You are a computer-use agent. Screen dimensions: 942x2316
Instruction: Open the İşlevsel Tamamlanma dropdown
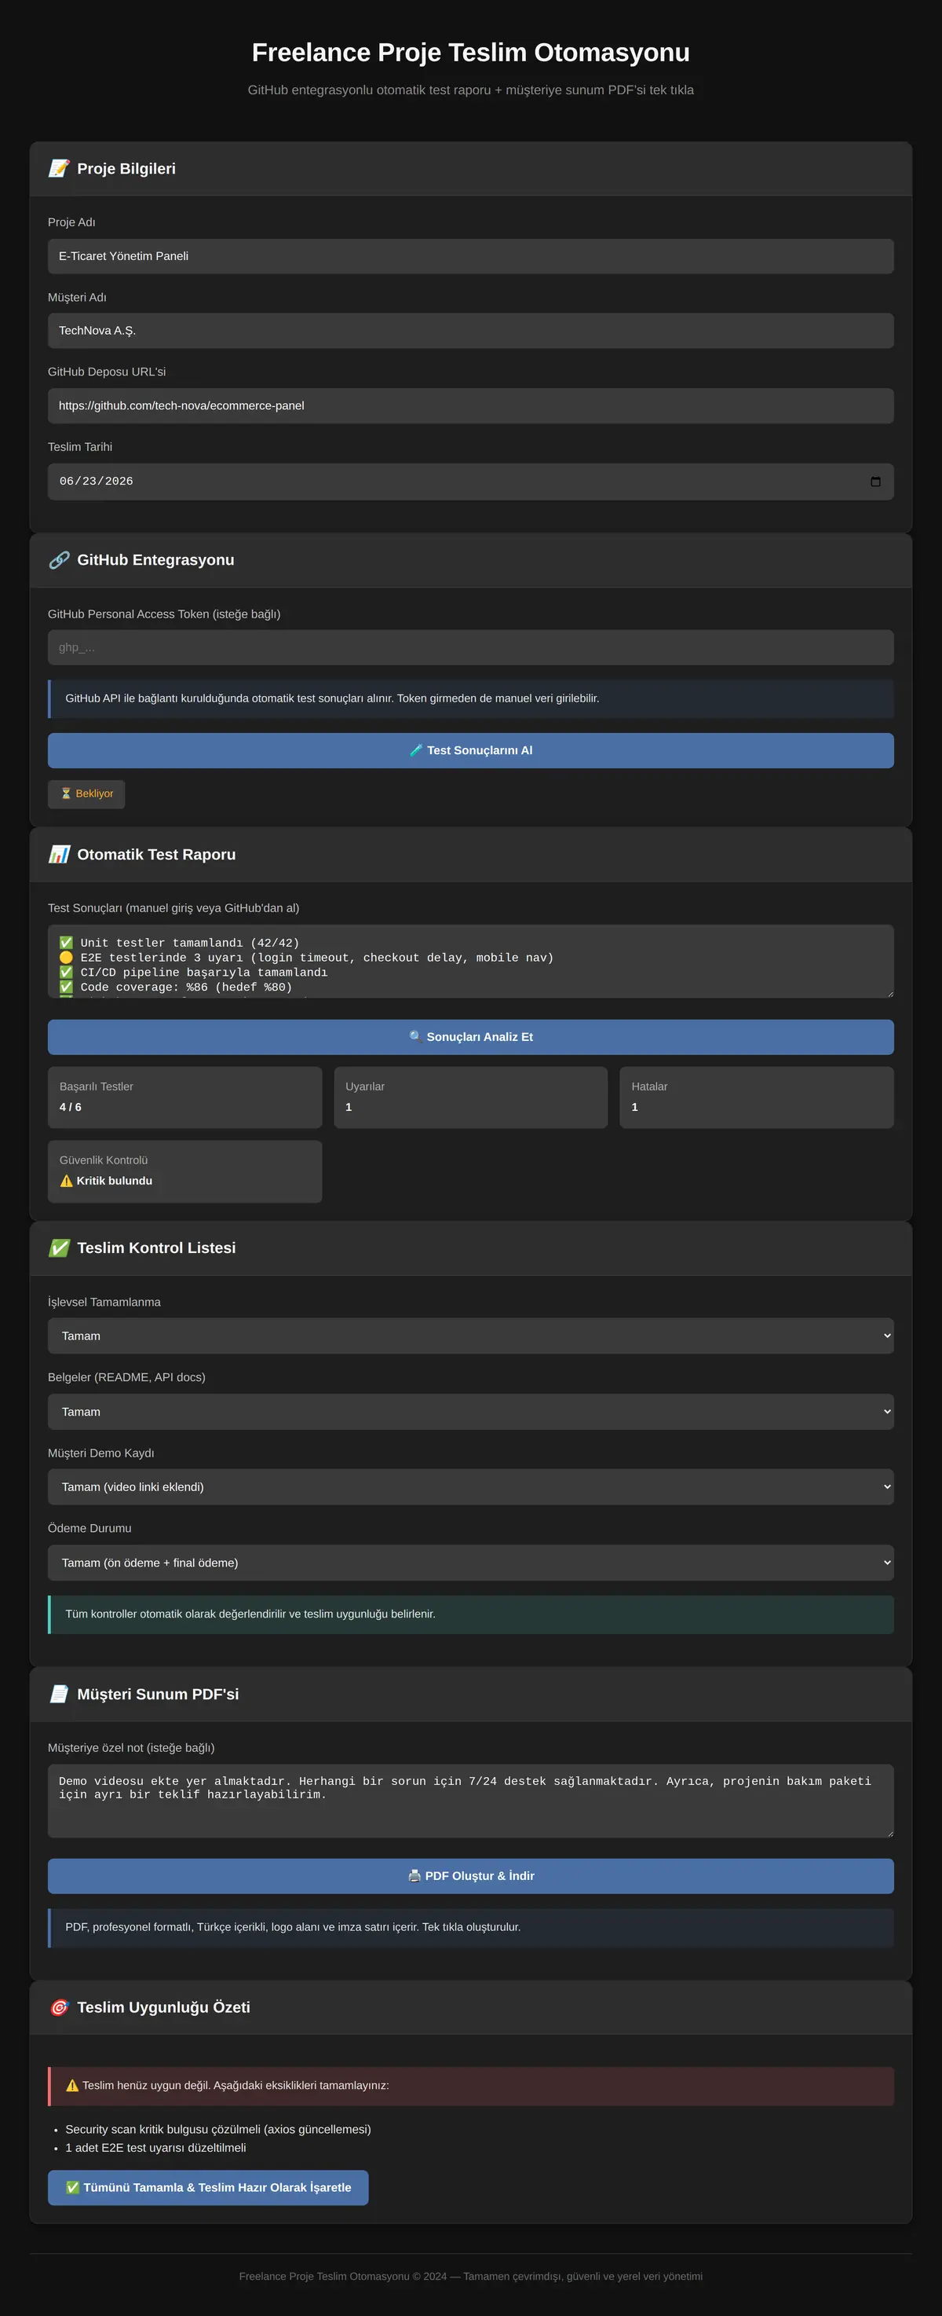(x=470, y=1336)
